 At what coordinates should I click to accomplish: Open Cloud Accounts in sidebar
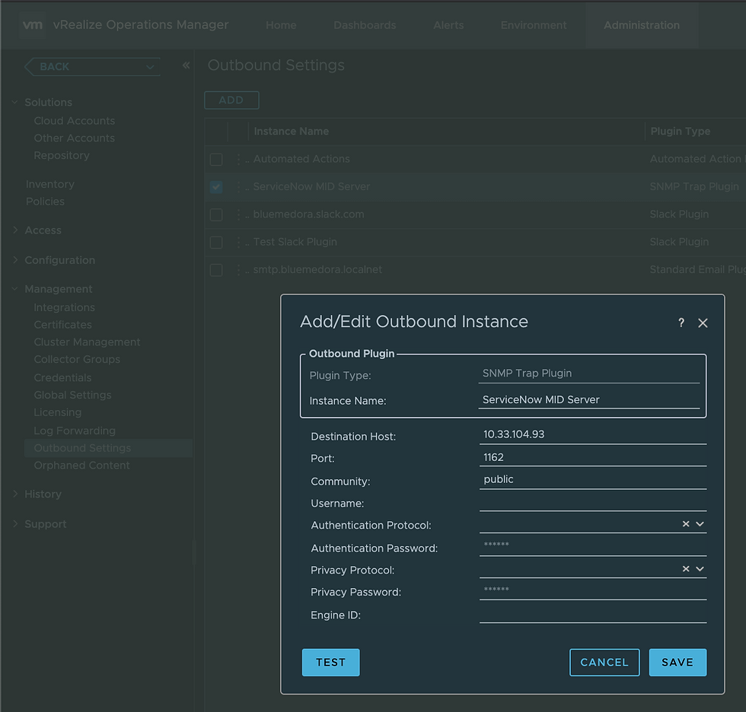(75, 121)
